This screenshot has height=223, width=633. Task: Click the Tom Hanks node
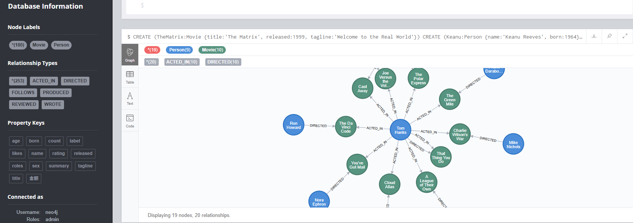point(400,130)
